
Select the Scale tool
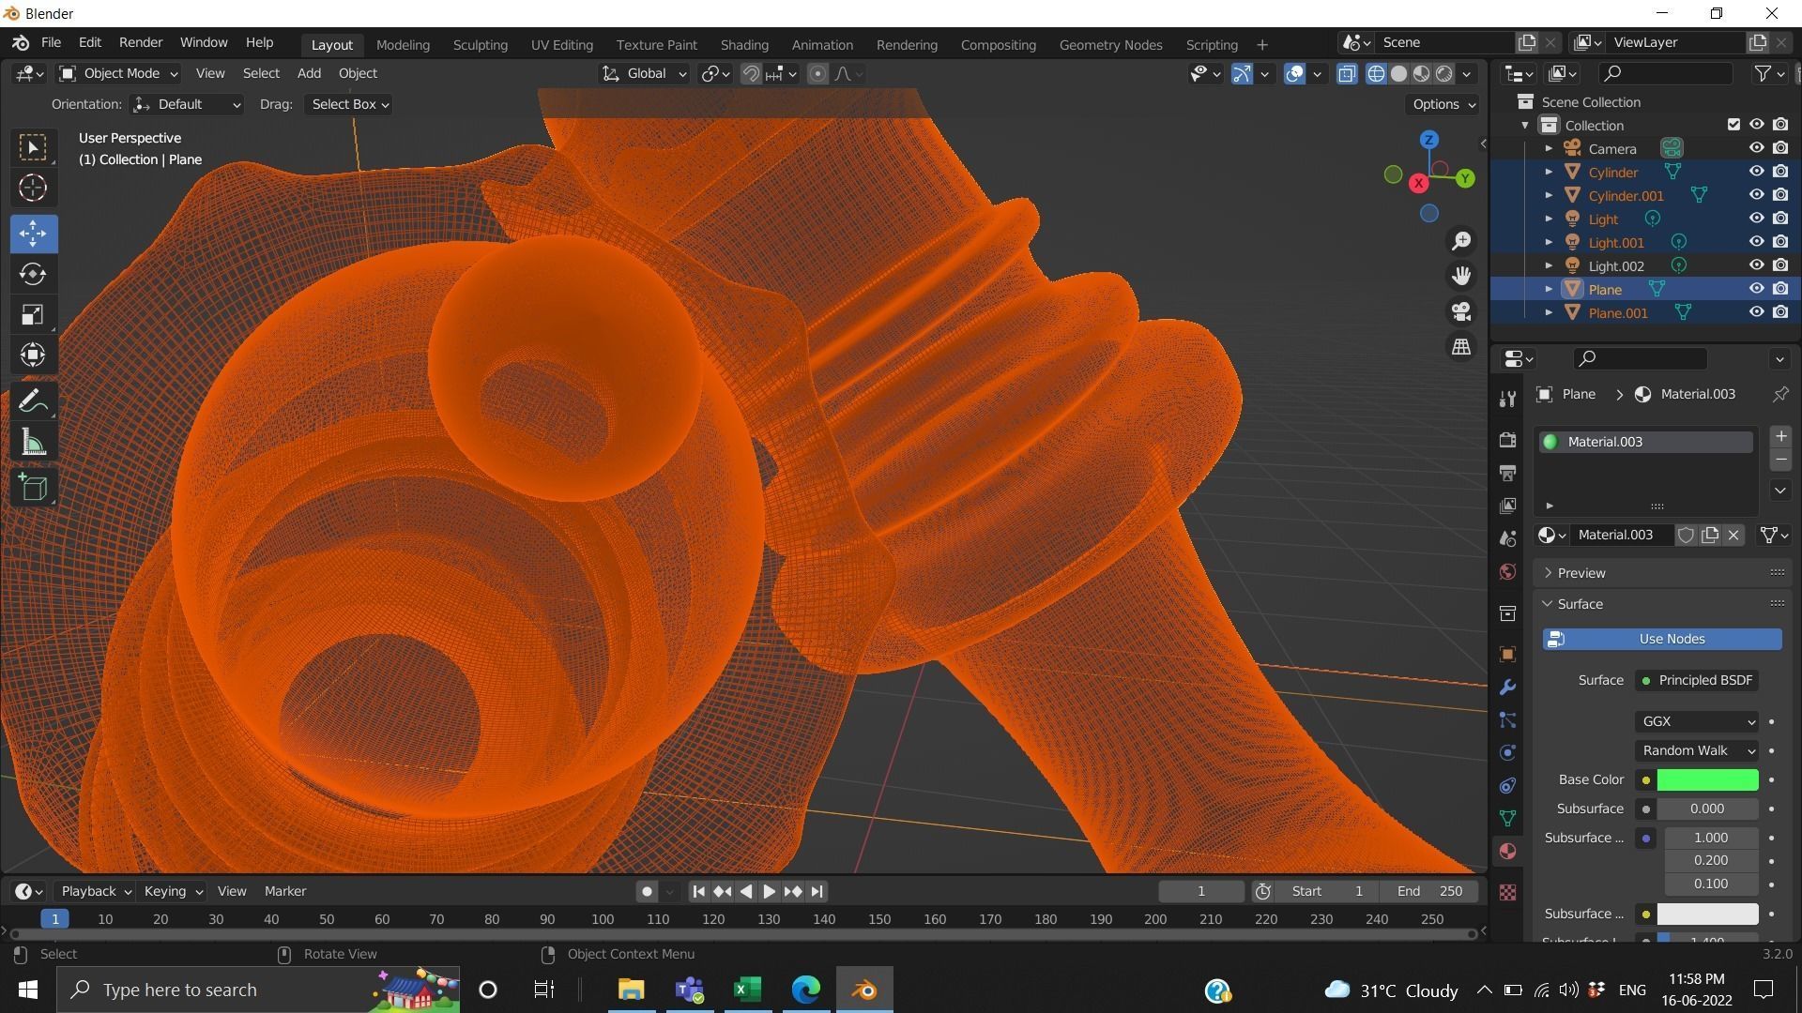33,314
